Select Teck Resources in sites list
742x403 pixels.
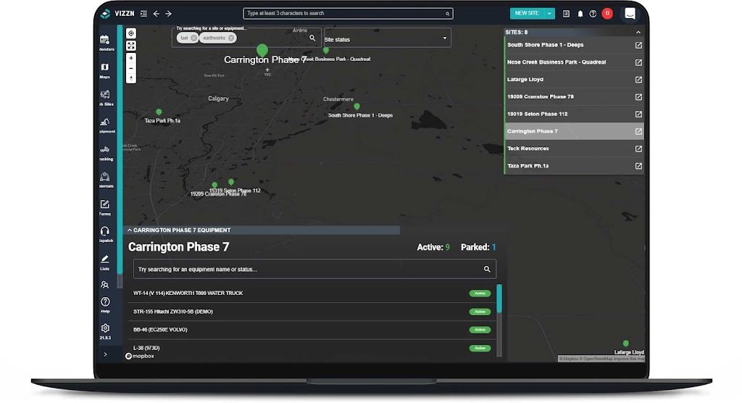(574, 149)
